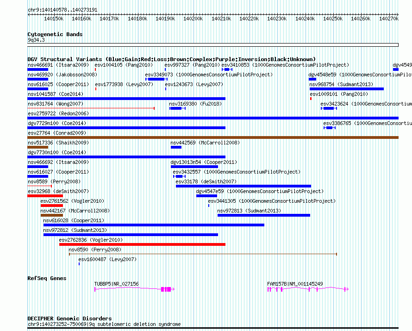The width and height of the screenshot is (412, 331).
Task: Click the 140250k ruler tick label
Action: pos(333,19)
